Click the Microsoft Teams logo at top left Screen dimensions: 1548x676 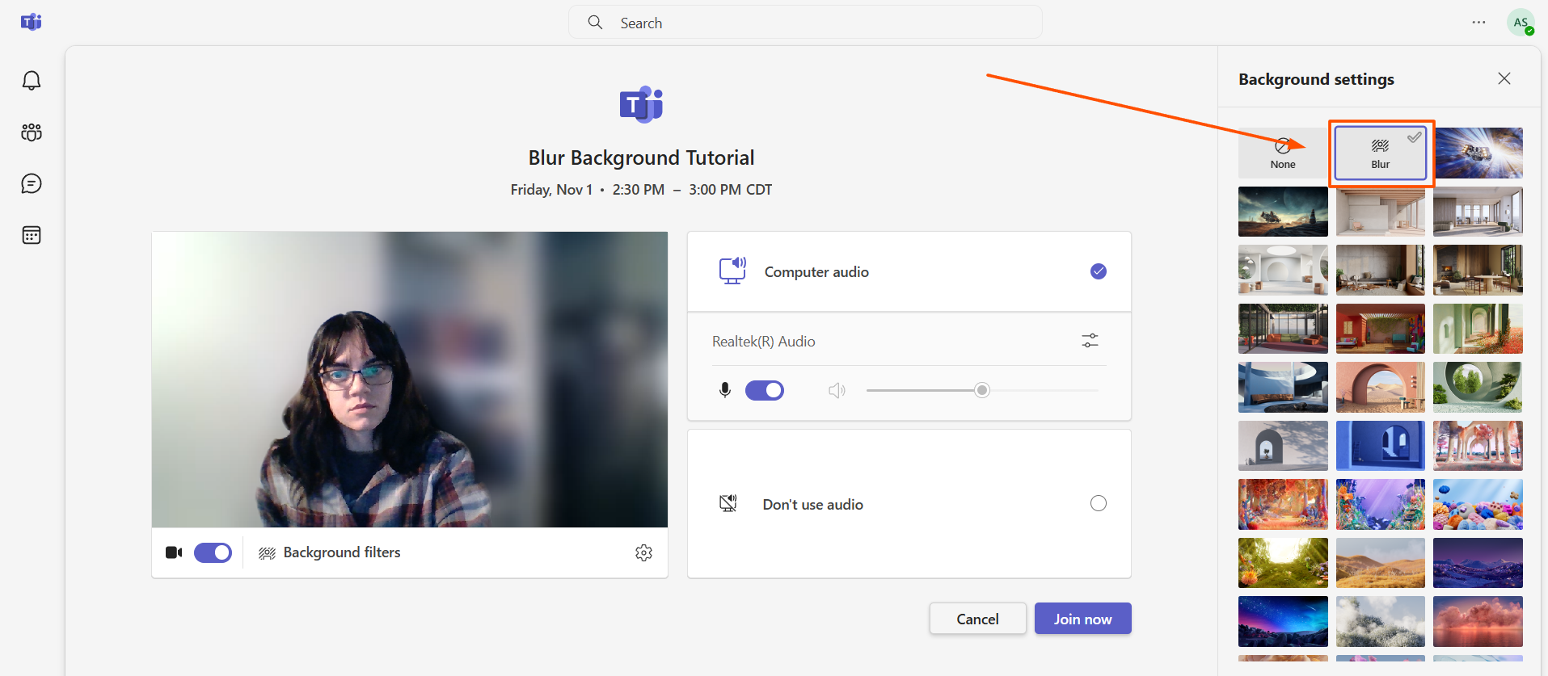[32, 22]
